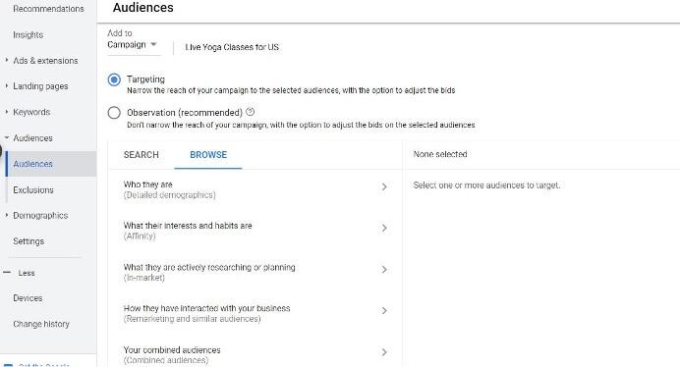This screenshot has height=367, width=680.
Task: Select the Observation (recommended) radio button
Action: point(114,113)
